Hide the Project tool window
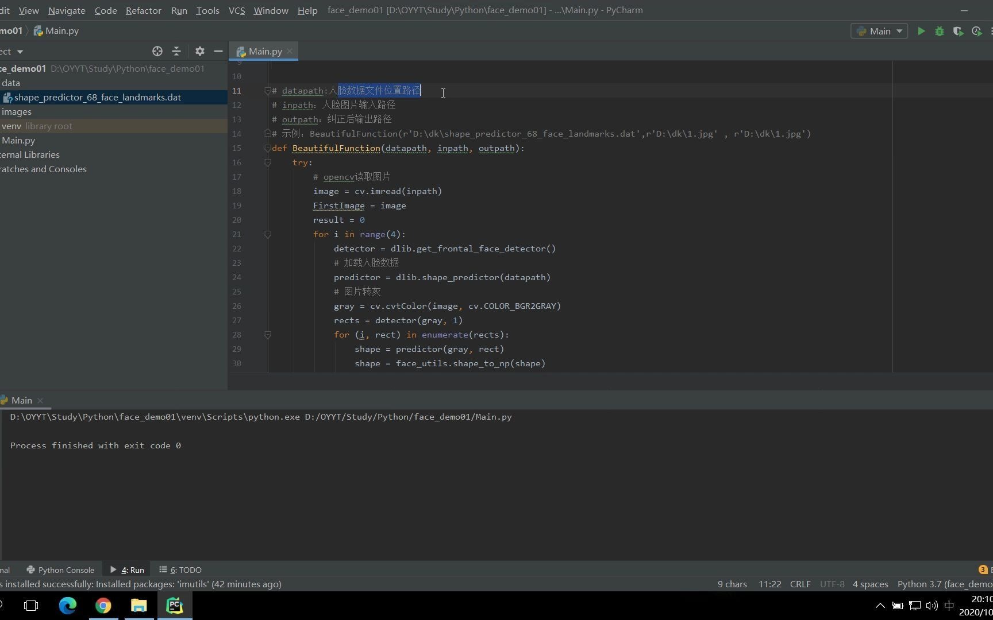 click(218, 51)
